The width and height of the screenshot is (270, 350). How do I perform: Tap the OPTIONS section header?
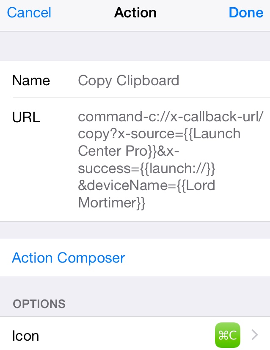pyautogui.click(x=39, y=304)
